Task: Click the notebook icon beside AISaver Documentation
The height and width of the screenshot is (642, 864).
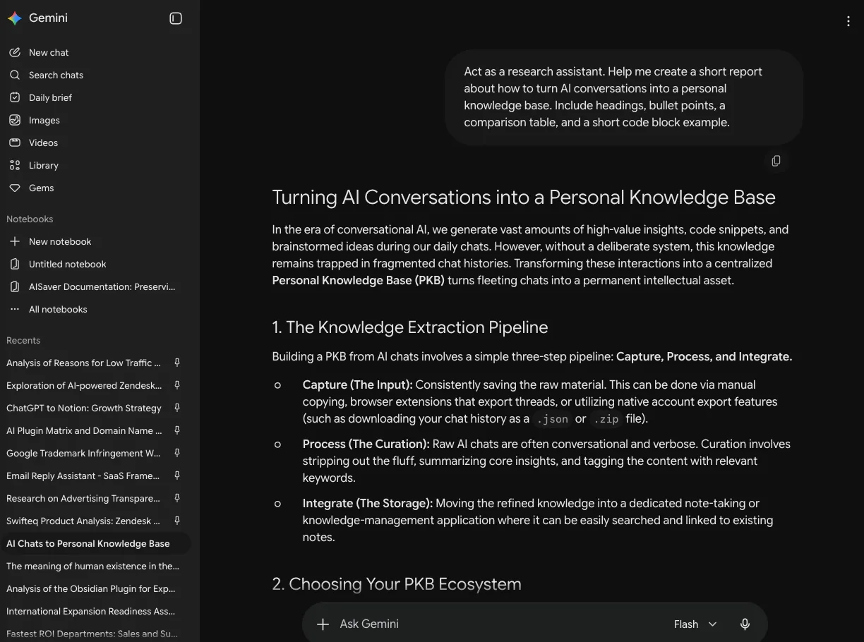Action: (x=15, y=286)
